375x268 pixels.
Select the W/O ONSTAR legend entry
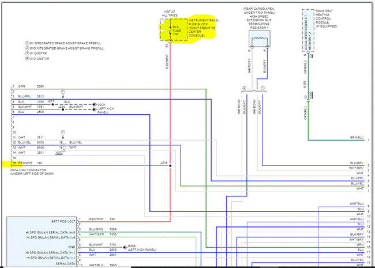(x=37, y=59)
